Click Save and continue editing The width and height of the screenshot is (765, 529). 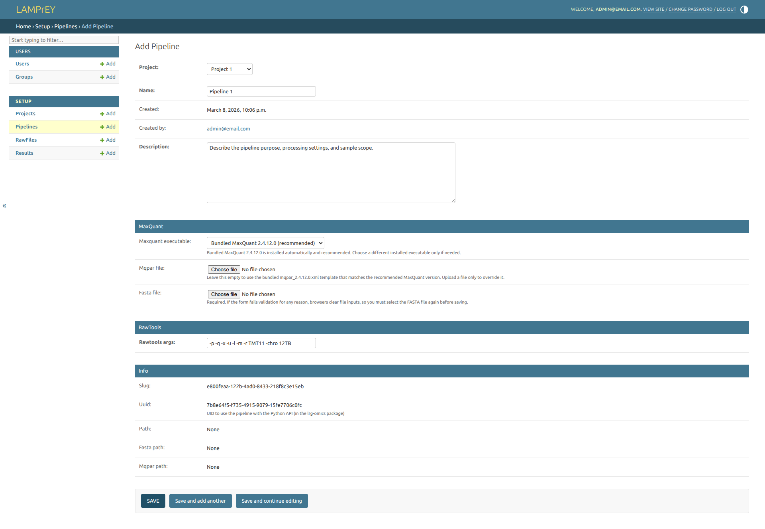point(272,501)
